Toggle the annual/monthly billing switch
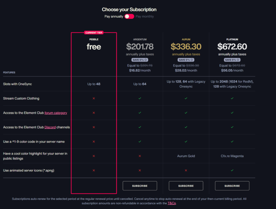The width and height of the screenshot is (276, 209). 129,16
